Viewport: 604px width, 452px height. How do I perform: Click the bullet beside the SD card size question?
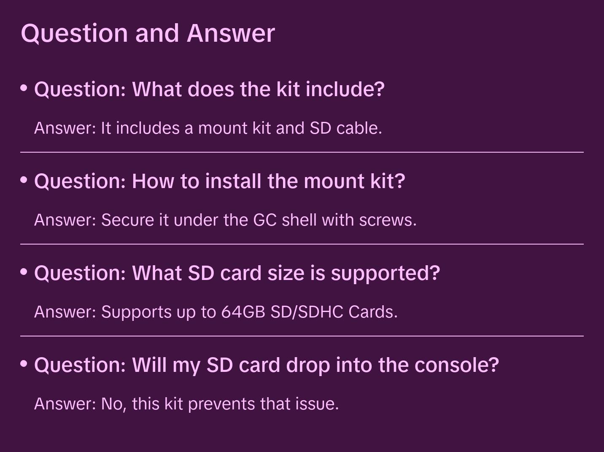[24, 272]
